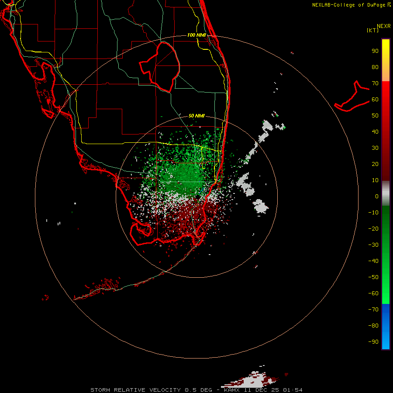393x393 pixels.
Task: Click the -90 value on the velocity scale
Action: tap(373, 341)
